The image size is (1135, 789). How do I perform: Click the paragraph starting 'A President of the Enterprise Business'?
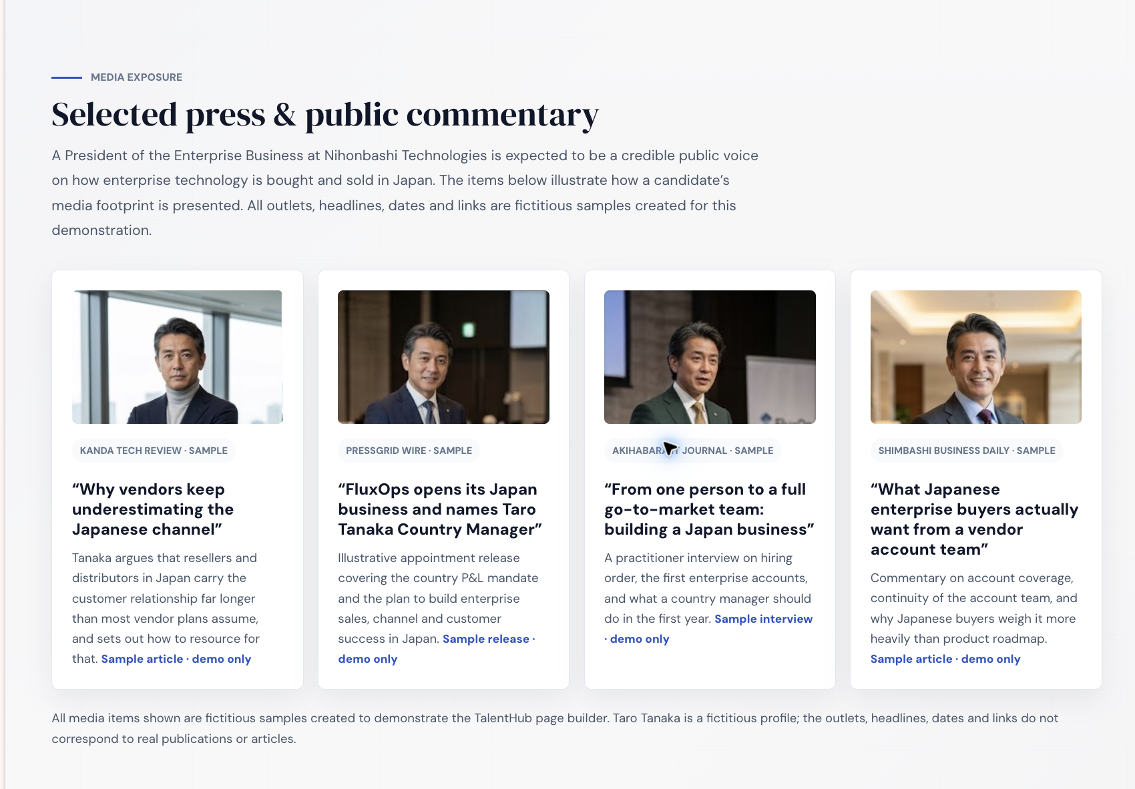(405, 193)
